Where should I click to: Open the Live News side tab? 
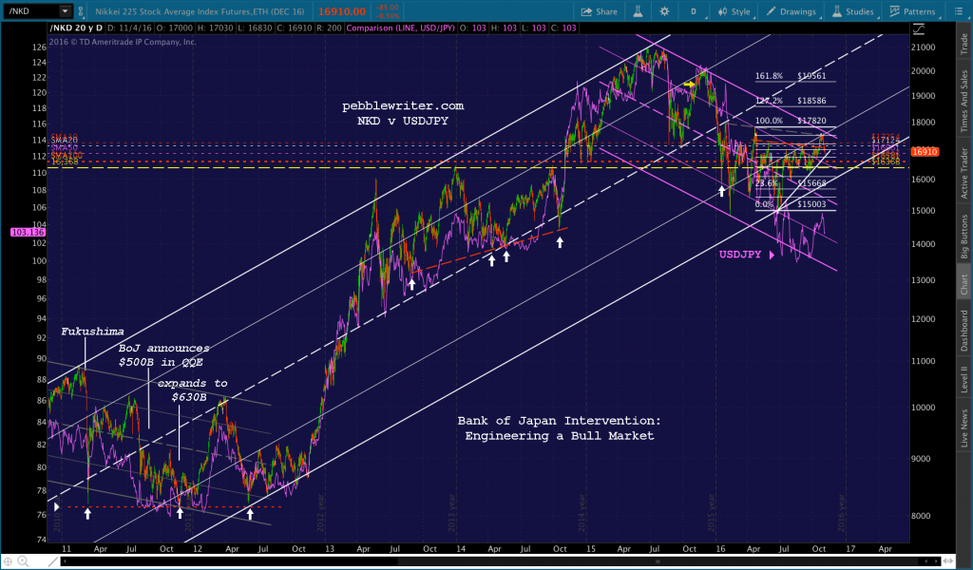(963, 427)
